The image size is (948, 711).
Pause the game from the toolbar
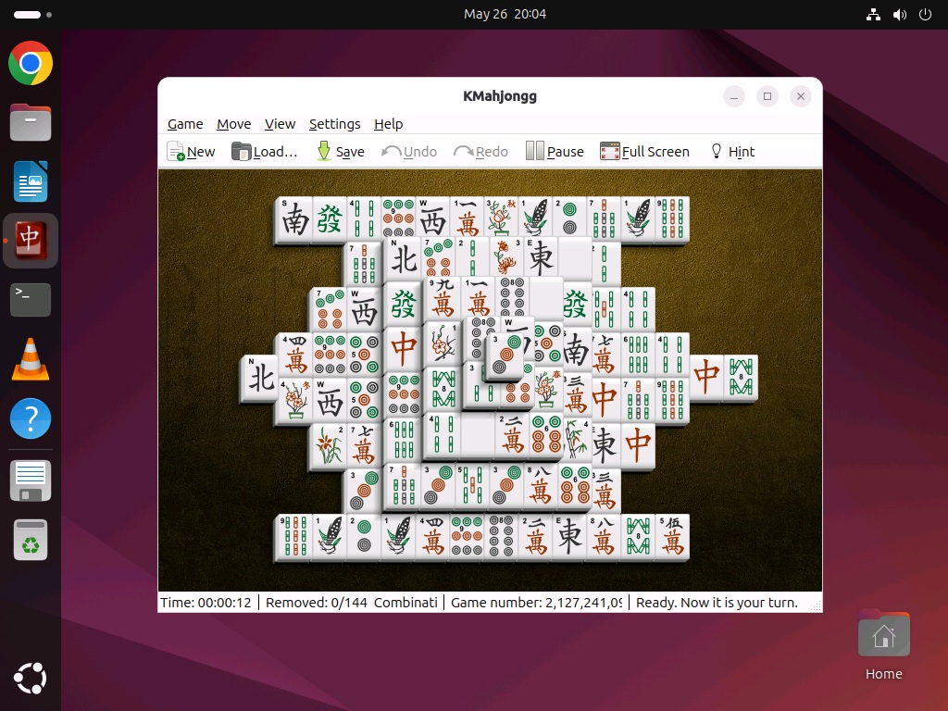(555, 151)
